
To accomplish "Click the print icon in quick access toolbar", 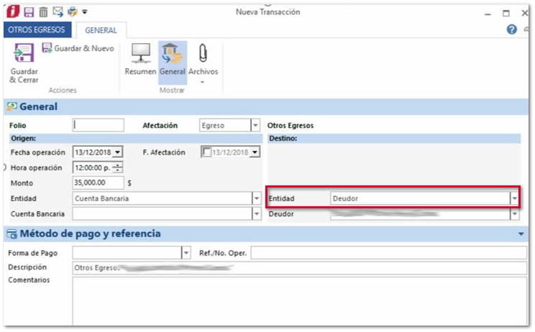I will point(72,12).
